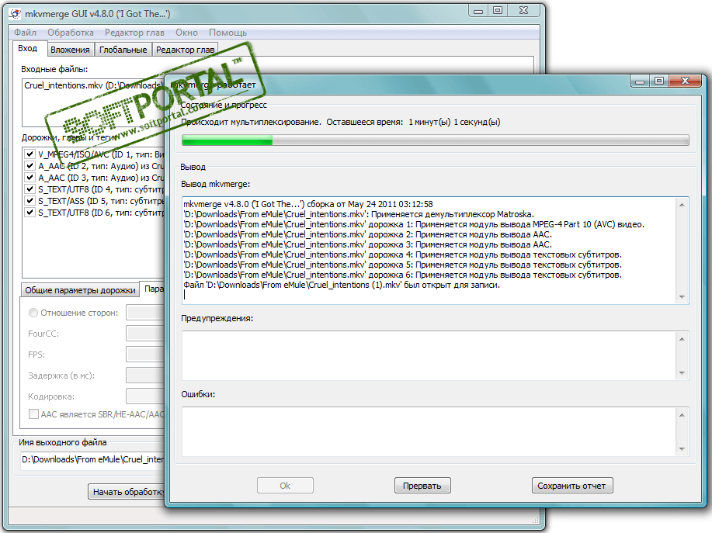Open the Обработка menu
The height and width of the screenshot is (533, 712).
71,33
